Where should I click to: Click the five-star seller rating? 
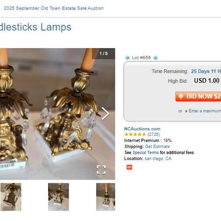(135, 134)
